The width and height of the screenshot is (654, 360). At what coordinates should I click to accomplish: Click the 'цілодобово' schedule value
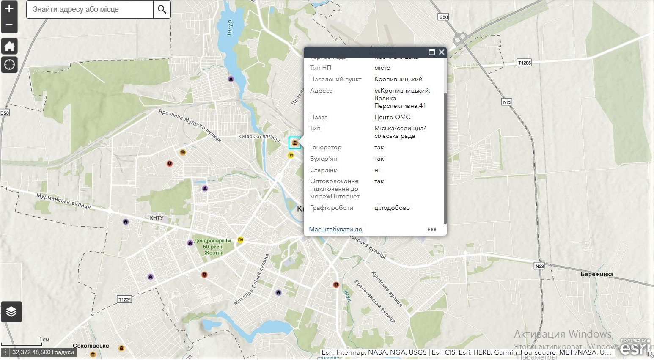[x=392, y=208]
